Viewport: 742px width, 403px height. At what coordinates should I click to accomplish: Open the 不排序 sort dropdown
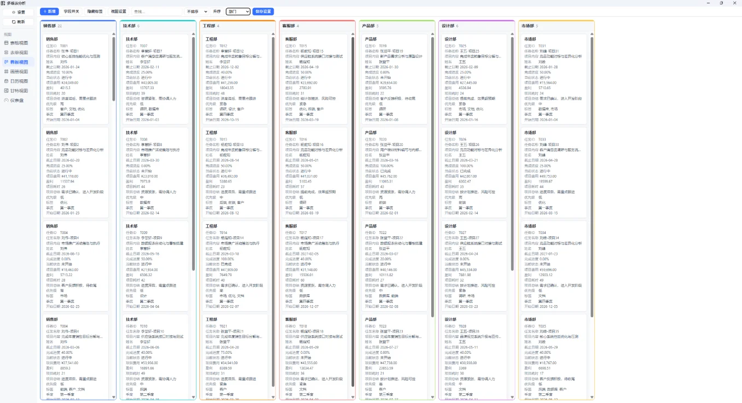pos(197,11)
